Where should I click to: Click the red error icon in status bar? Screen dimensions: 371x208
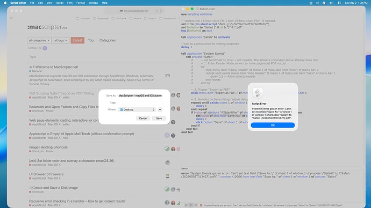(201, 205)
